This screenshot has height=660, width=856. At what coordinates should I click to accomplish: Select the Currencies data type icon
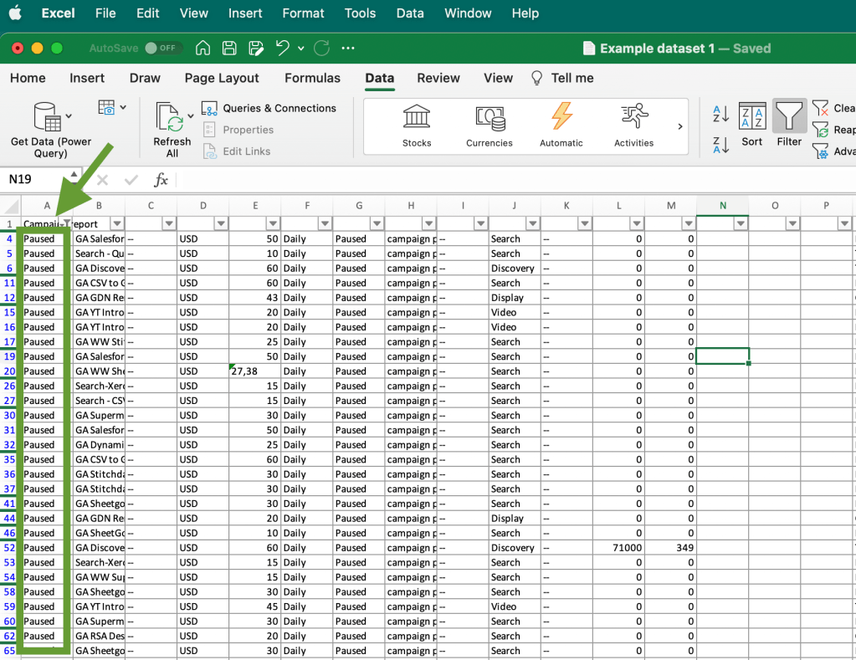pos(490,118)
